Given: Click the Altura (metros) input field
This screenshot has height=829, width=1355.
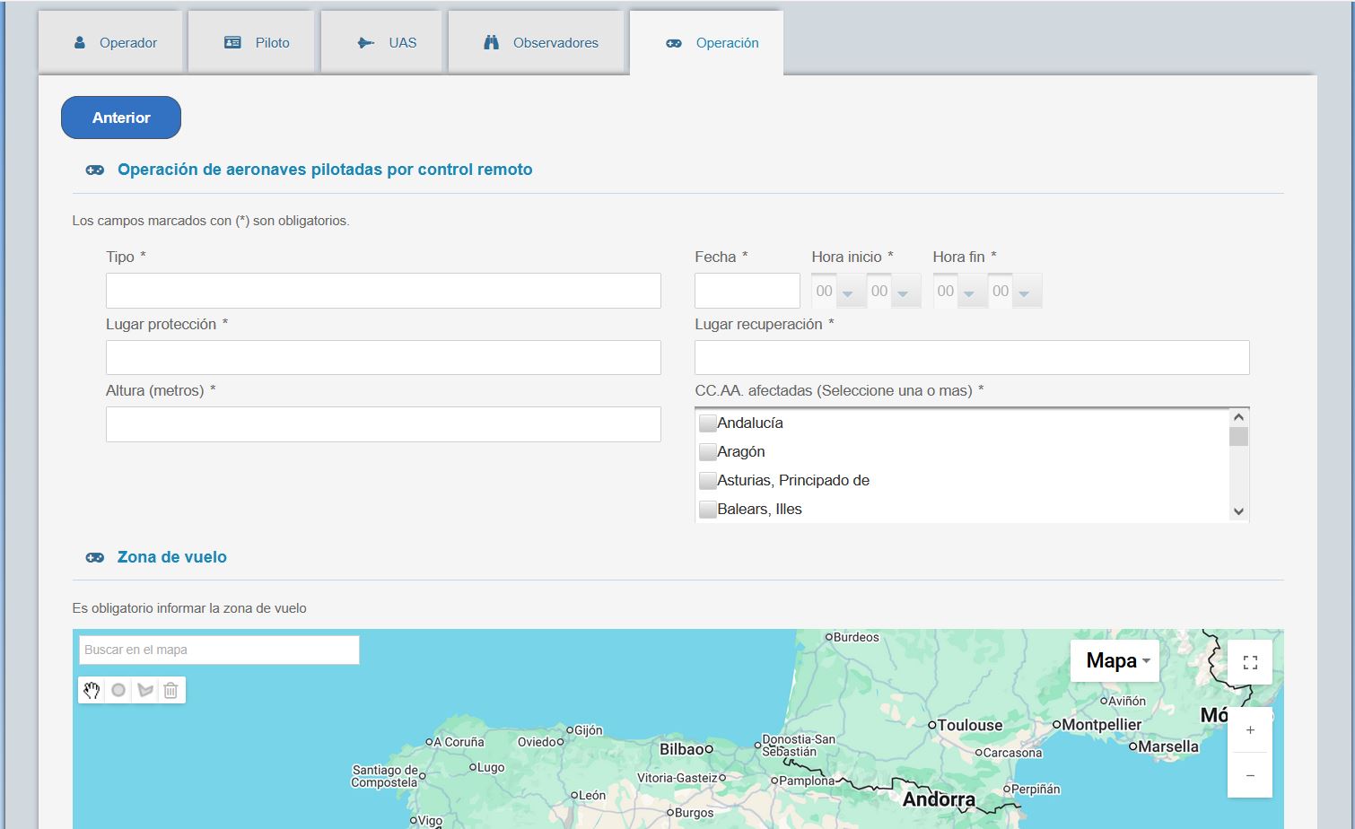Looking at the screenshot, I should 383,424.
